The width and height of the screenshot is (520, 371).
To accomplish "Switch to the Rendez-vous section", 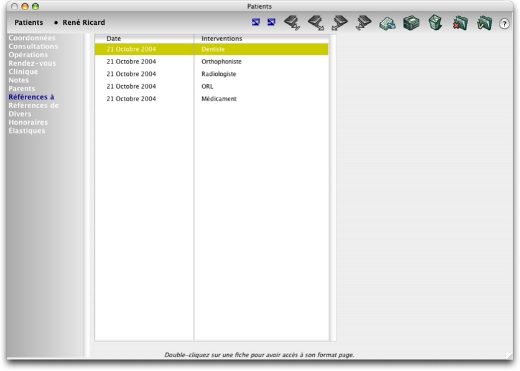I will coord(32,63).
